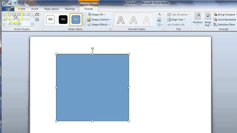Open the Selection Pane
Image resolution: width=237 pixels, height=133 pixels.
click(224, 25)
